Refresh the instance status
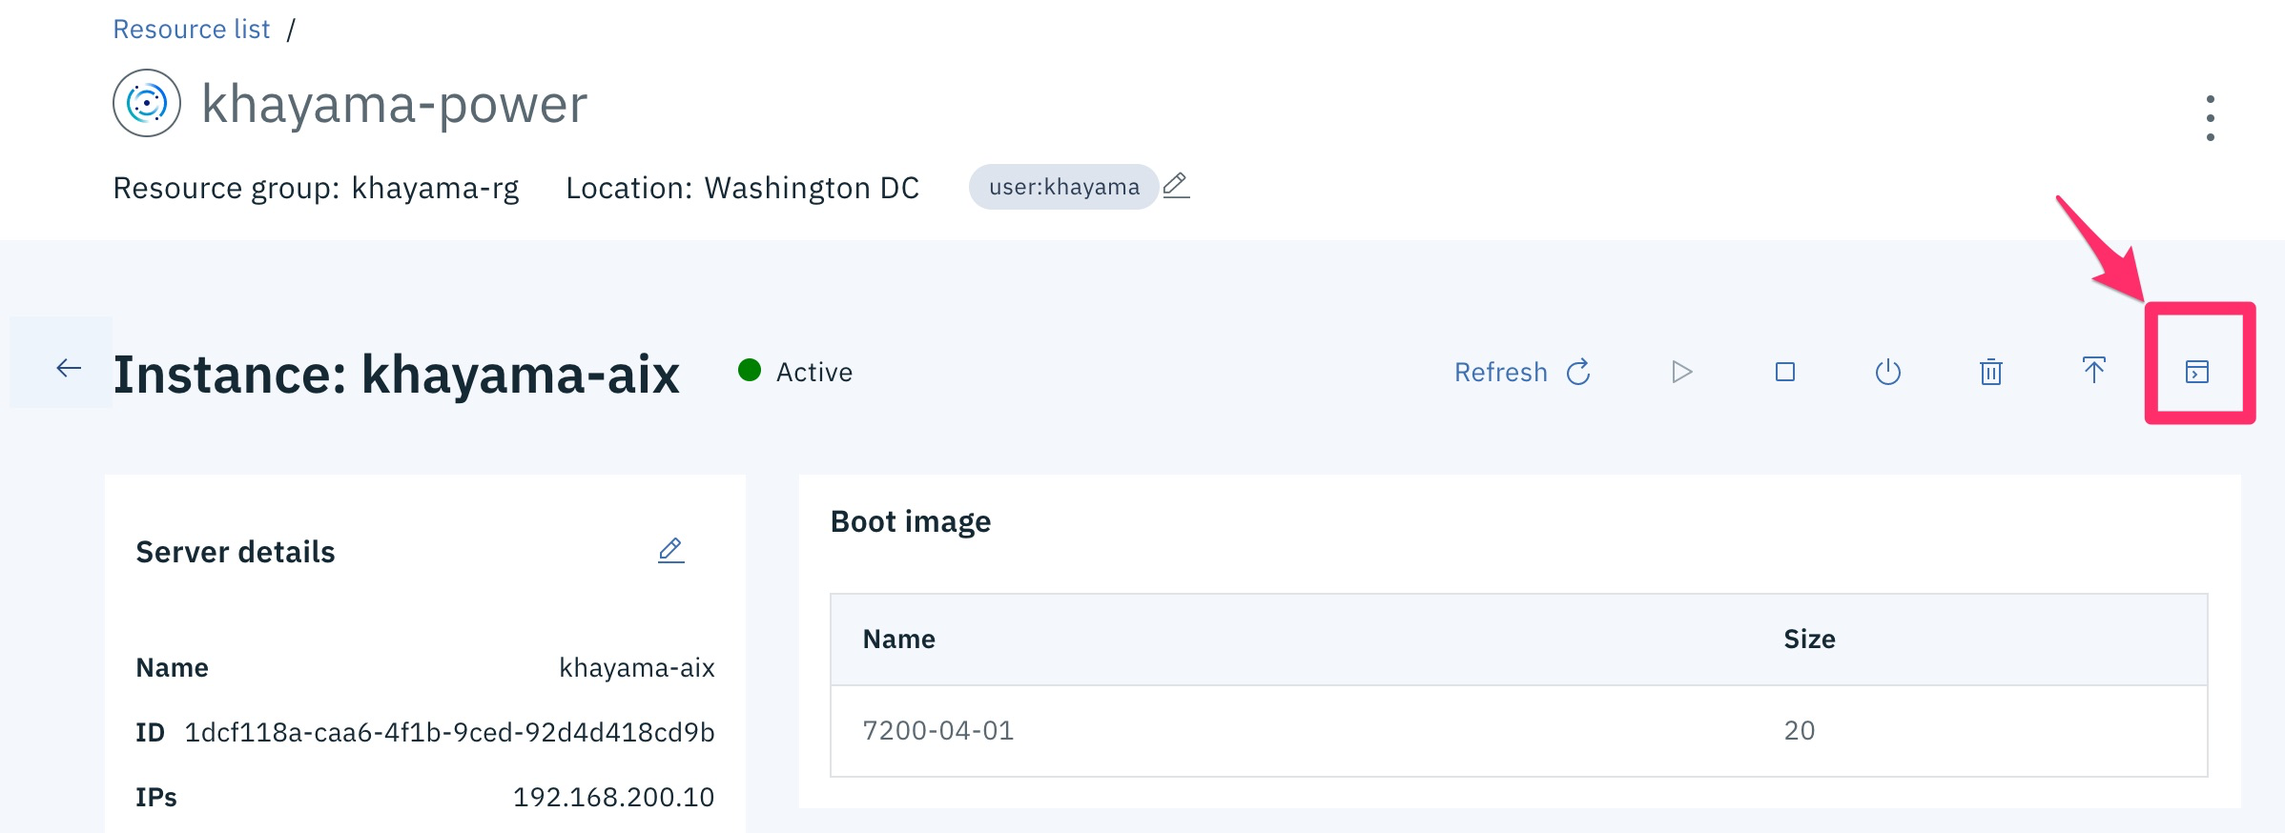Viewport: 2285px width, 833px height. click(x=1522, y=372)
